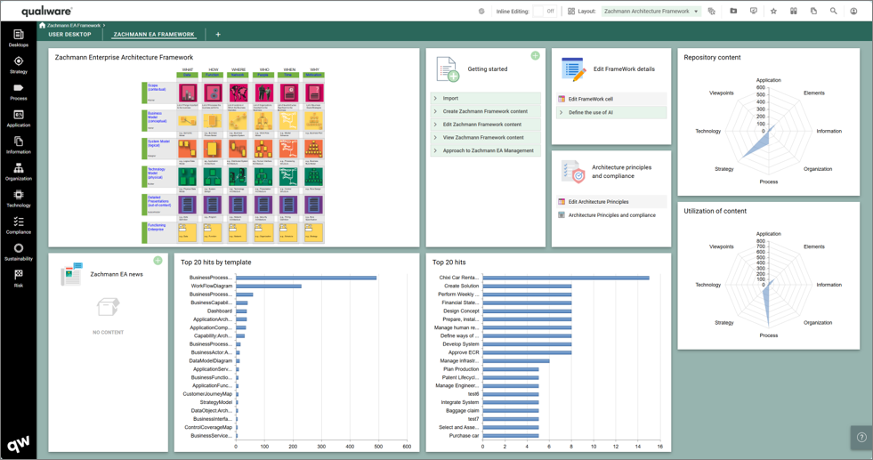Expand Create Zachmann Framework content chevron

click(435, 111)
